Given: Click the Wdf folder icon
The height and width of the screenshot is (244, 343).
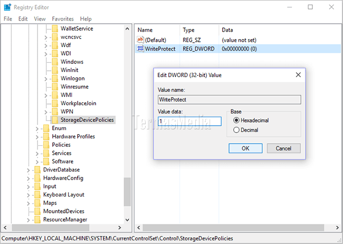Looking at the screenshot, I should pos(55,45).
